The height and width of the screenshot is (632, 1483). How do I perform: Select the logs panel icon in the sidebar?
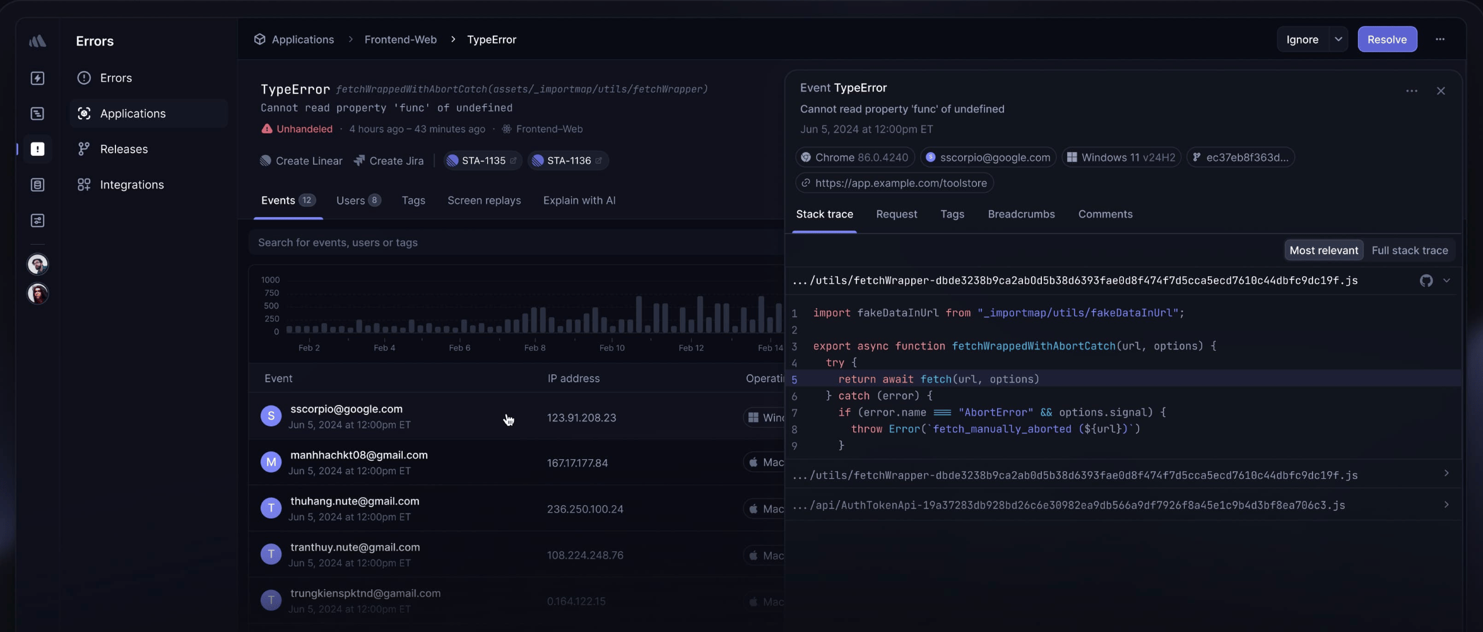point(37,114)
